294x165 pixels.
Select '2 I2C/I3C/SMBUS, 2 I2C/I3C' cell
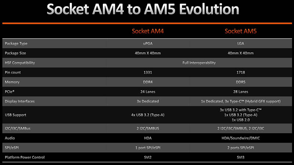(241, 129)
